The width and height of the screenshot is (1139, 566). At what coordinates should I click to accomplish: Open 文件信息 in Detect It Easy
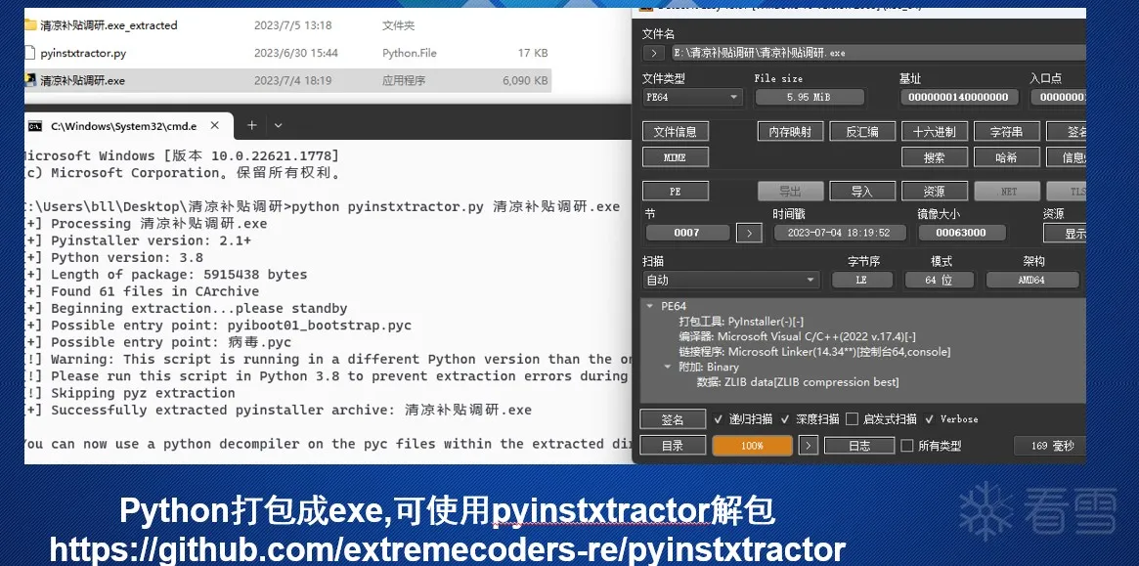pyautogui.click(x=676, y=132)
